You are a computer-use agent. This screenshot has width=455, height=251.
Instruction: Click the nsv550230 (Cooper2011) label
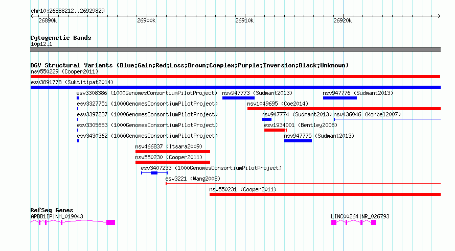click(x=169, y=157)
